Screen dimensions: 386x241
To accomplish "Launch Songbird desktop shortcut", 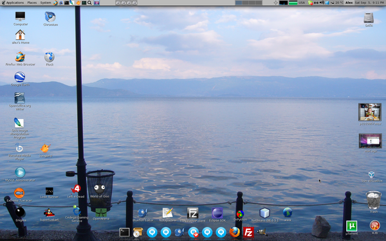I will coord(45,148).
